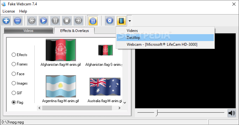Start playback with the blue play button
The width and height of the screenshot is (239, 125).
[x=44, y=21]
